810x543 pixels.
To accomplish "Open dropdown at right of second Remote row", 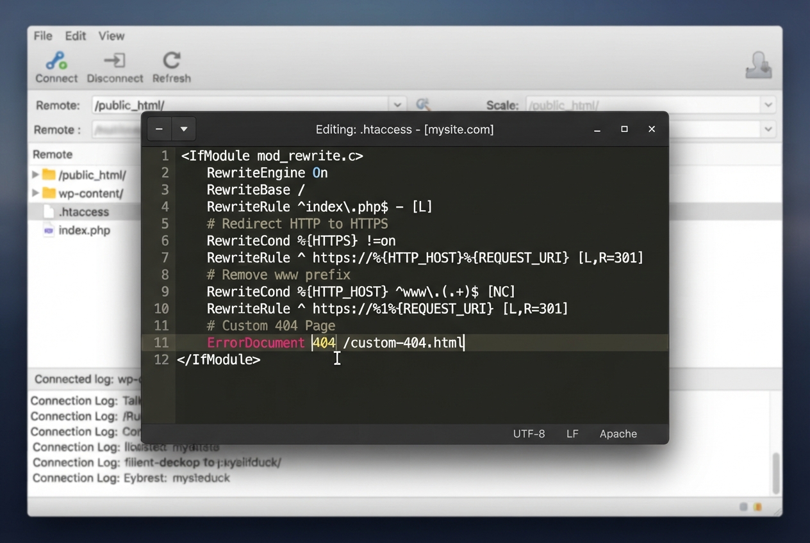I will click(768, 129).
